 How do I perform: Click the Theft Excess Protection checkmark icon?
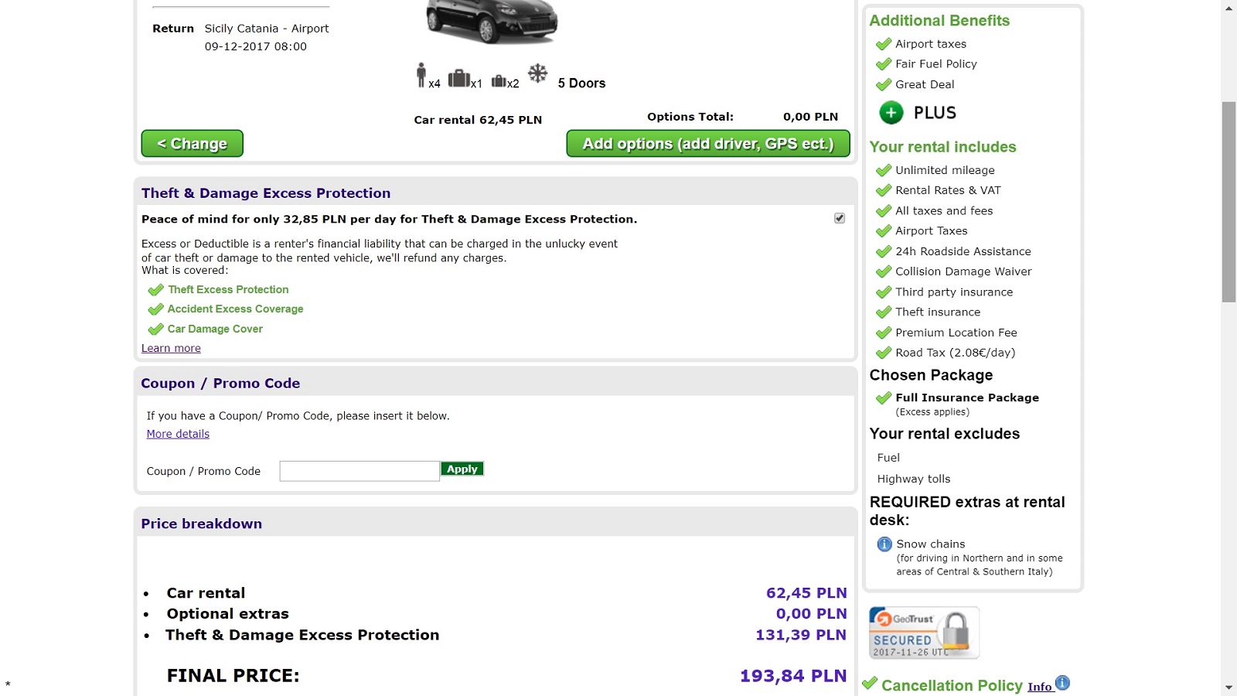tap(155, 290)
